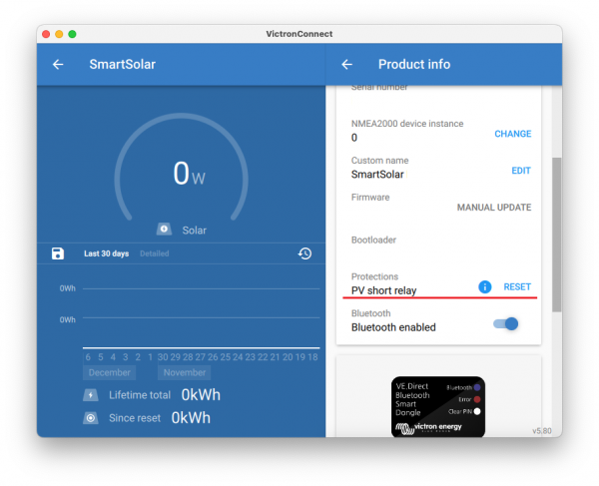Click the solar panel icon beside Solar
Screen dimensions: 599x486
164,230
